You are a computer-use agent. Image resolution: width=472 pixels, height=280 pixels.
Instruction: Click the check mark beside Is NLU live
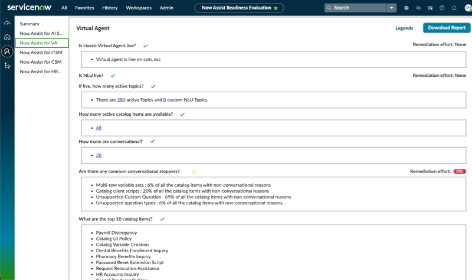pos(113,76)
